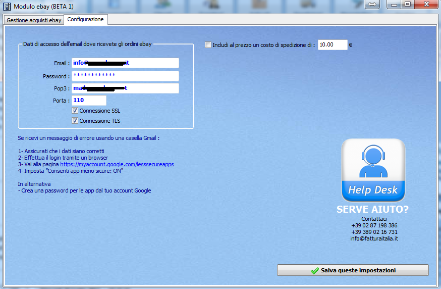Click 'Imposta Consenti app meno sicure' line
The height and width of the screenshot is (289, 441).
click(x=71, y=171)
